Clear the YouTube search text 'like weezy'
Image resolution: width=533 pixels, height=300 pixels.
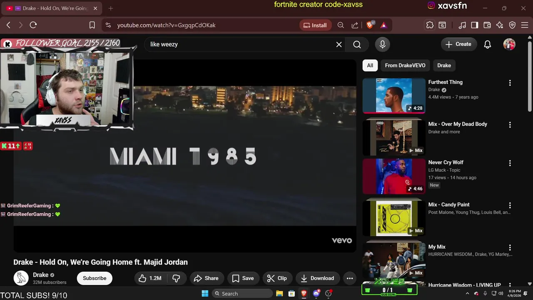tap(339, 44)
